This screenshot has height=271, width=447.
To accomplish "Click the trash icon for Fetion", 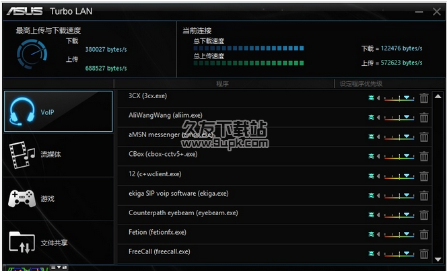I will [424, 234].
